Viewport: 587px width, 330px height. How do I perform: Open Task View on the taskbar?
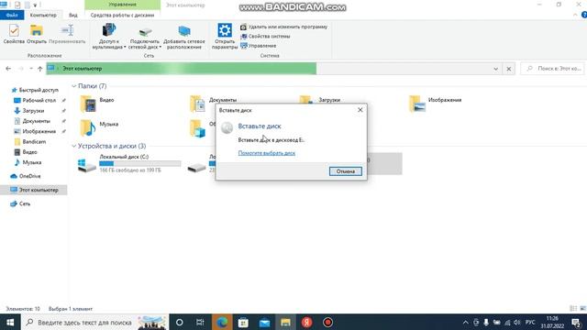click(x=200, y=322)
